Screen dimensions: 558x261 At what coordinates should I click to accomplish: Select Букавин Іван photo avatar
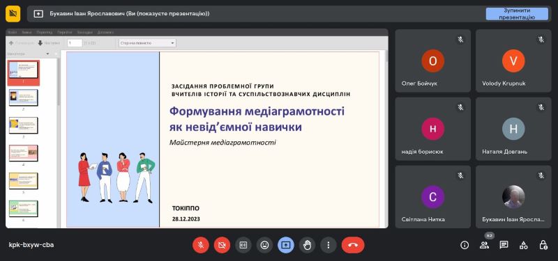tap(513, 197)
